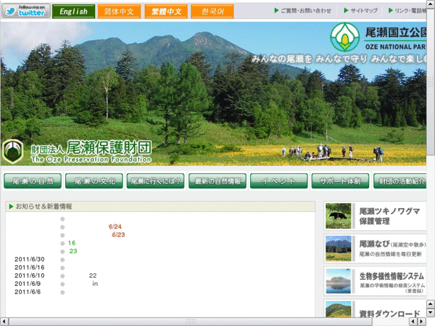Click the Oze National Park flower logo
Viewport: 435px width, 326px height.
point(345,37)
